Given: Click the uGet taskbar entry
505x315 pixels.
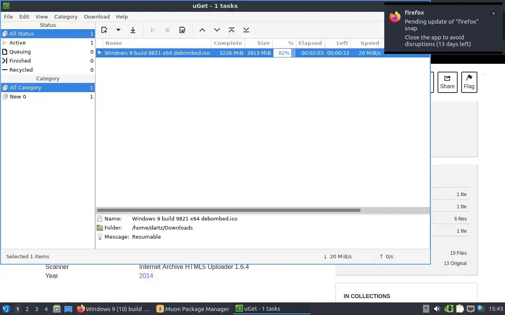Looking at the screenshot, I should (271, 309).
